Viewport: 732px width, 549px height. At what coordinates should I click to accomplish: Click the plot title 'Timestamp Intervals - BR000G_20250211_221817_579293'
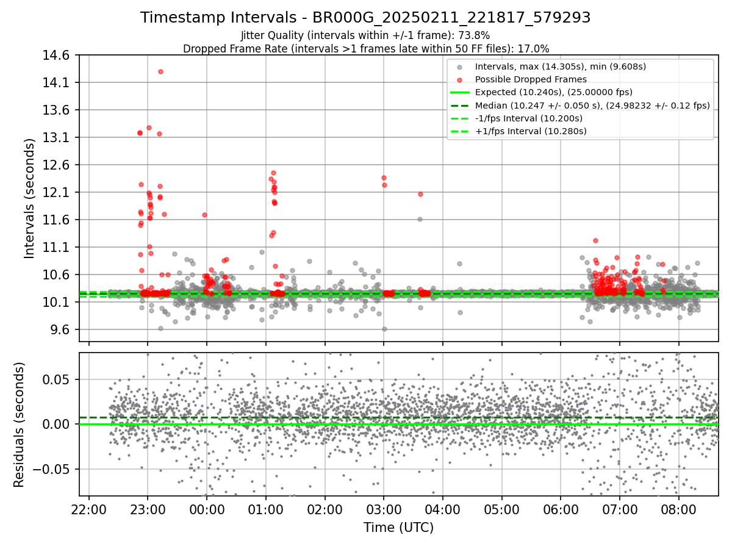click(365, 18)
